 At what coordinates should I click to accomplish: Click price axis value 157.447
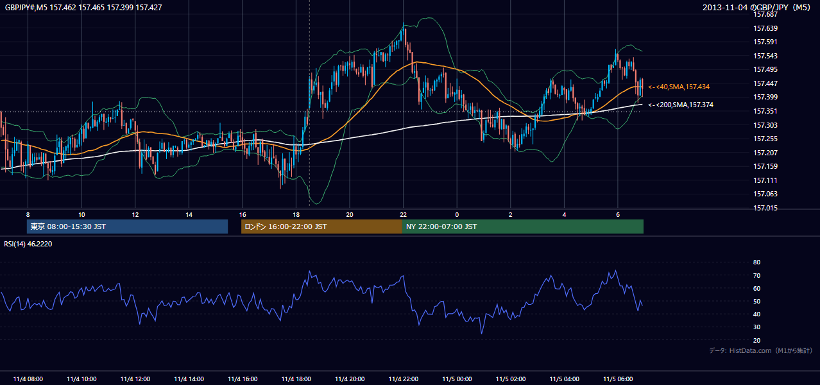pos(765,84)
